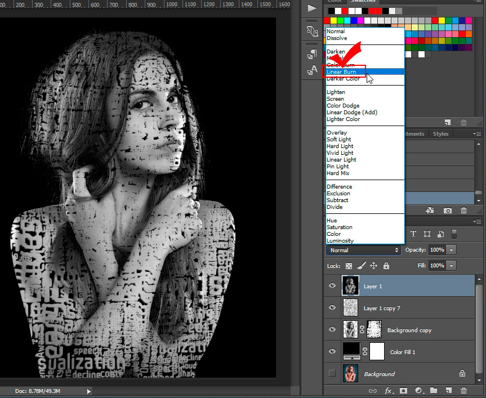Open Opacity slider dropdown arrow
486x398 pixels.
451,249
